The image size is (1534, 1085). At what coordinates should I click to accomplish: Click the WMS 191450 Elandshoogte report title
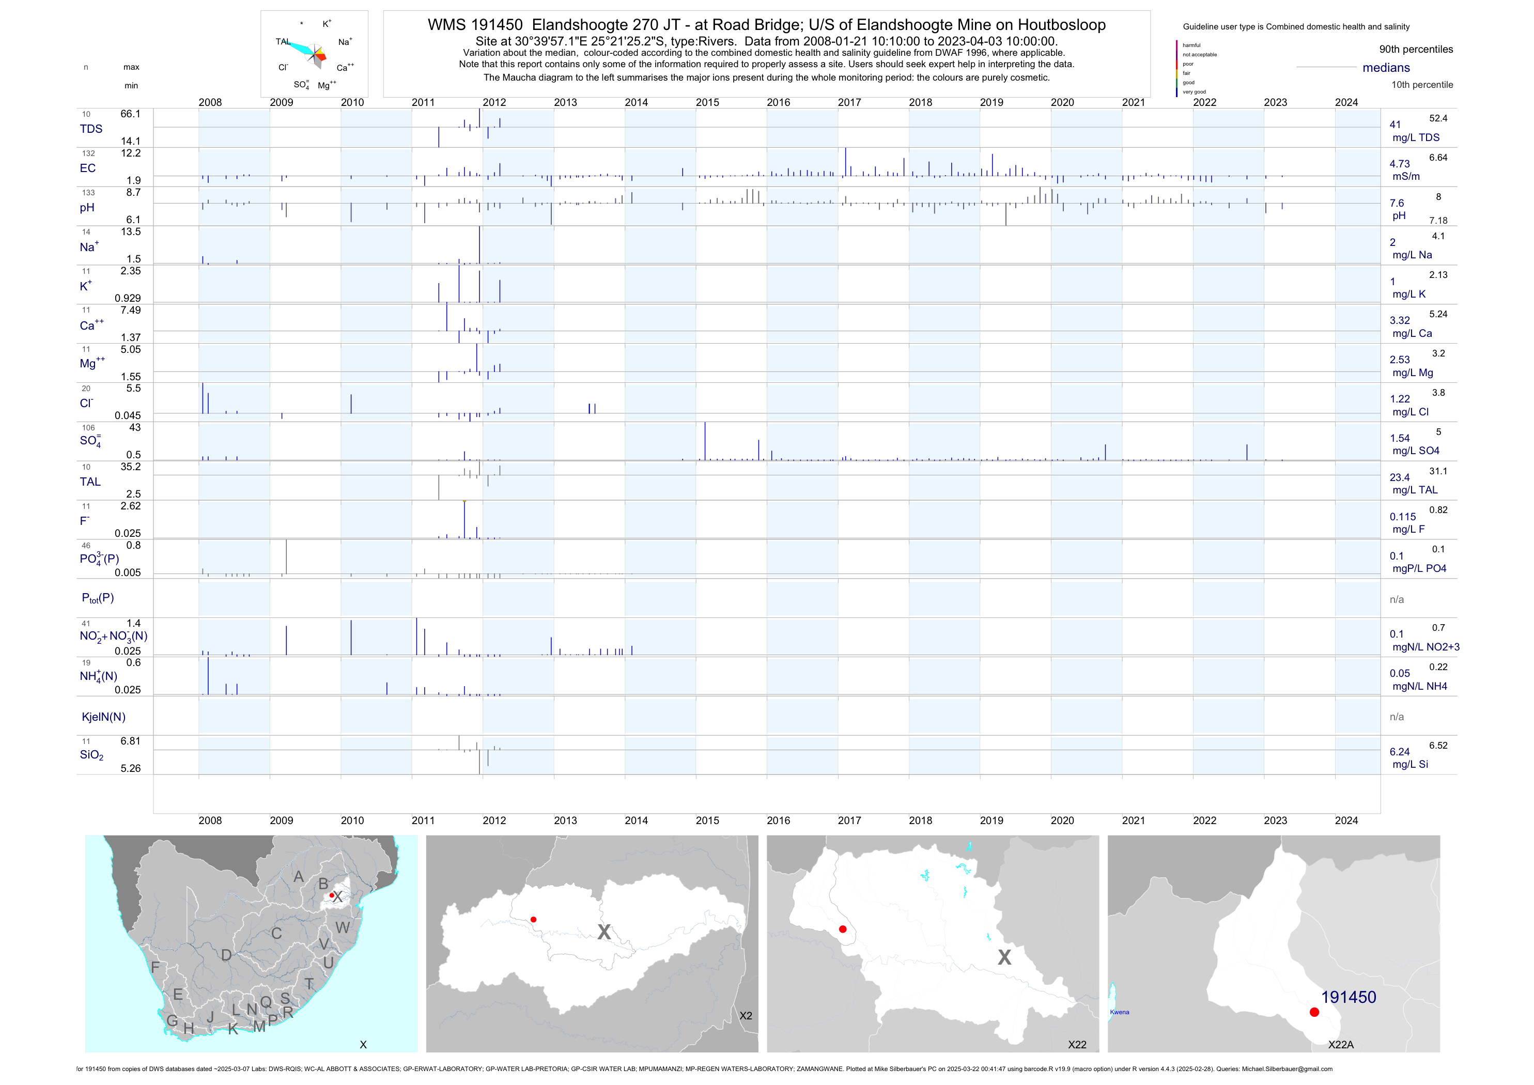[x=766, y=25]
